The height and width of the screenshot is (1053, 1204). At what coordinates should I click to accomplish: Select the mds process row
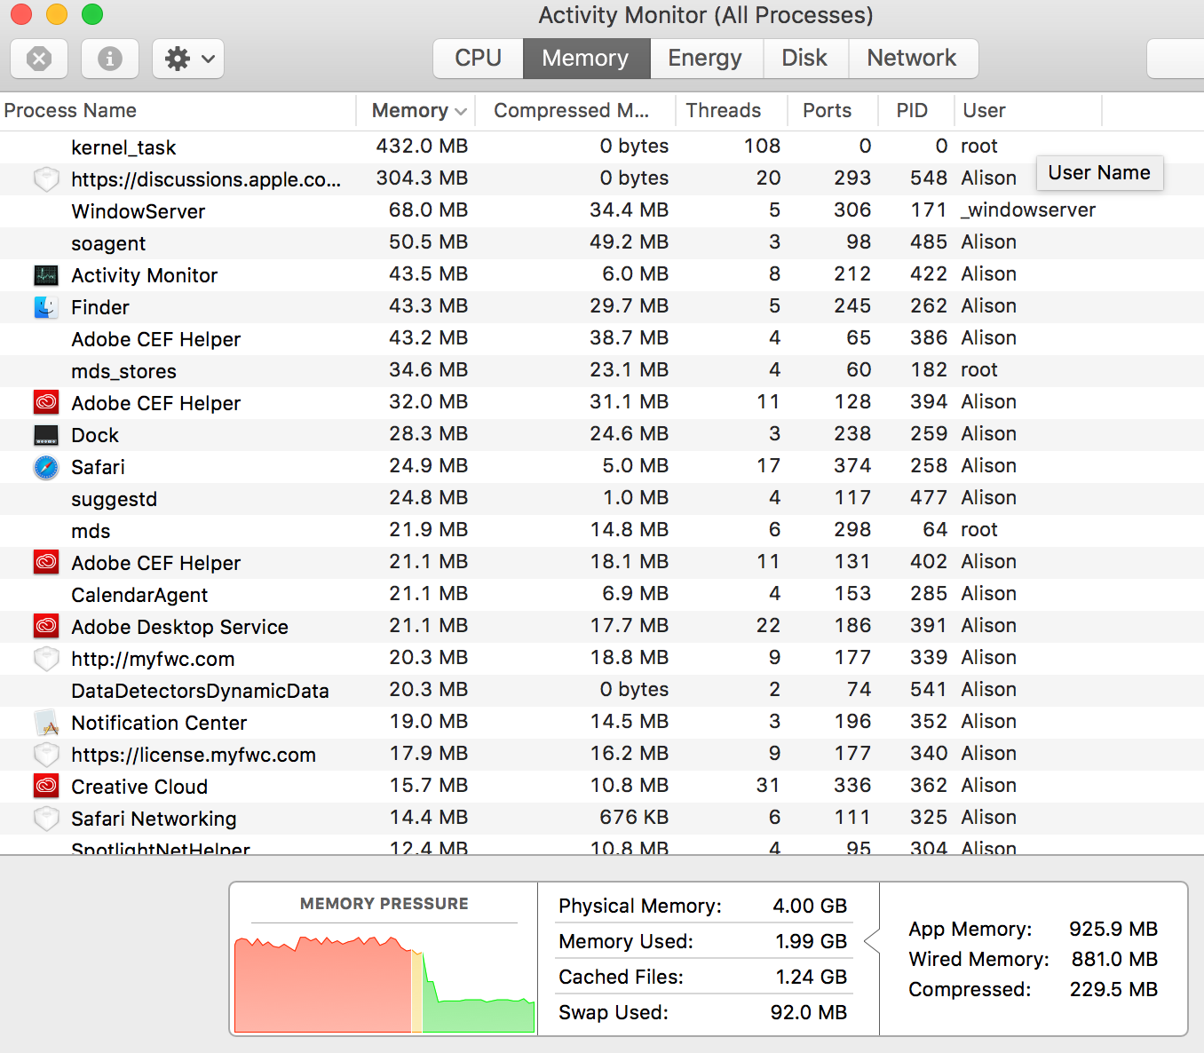602,530
